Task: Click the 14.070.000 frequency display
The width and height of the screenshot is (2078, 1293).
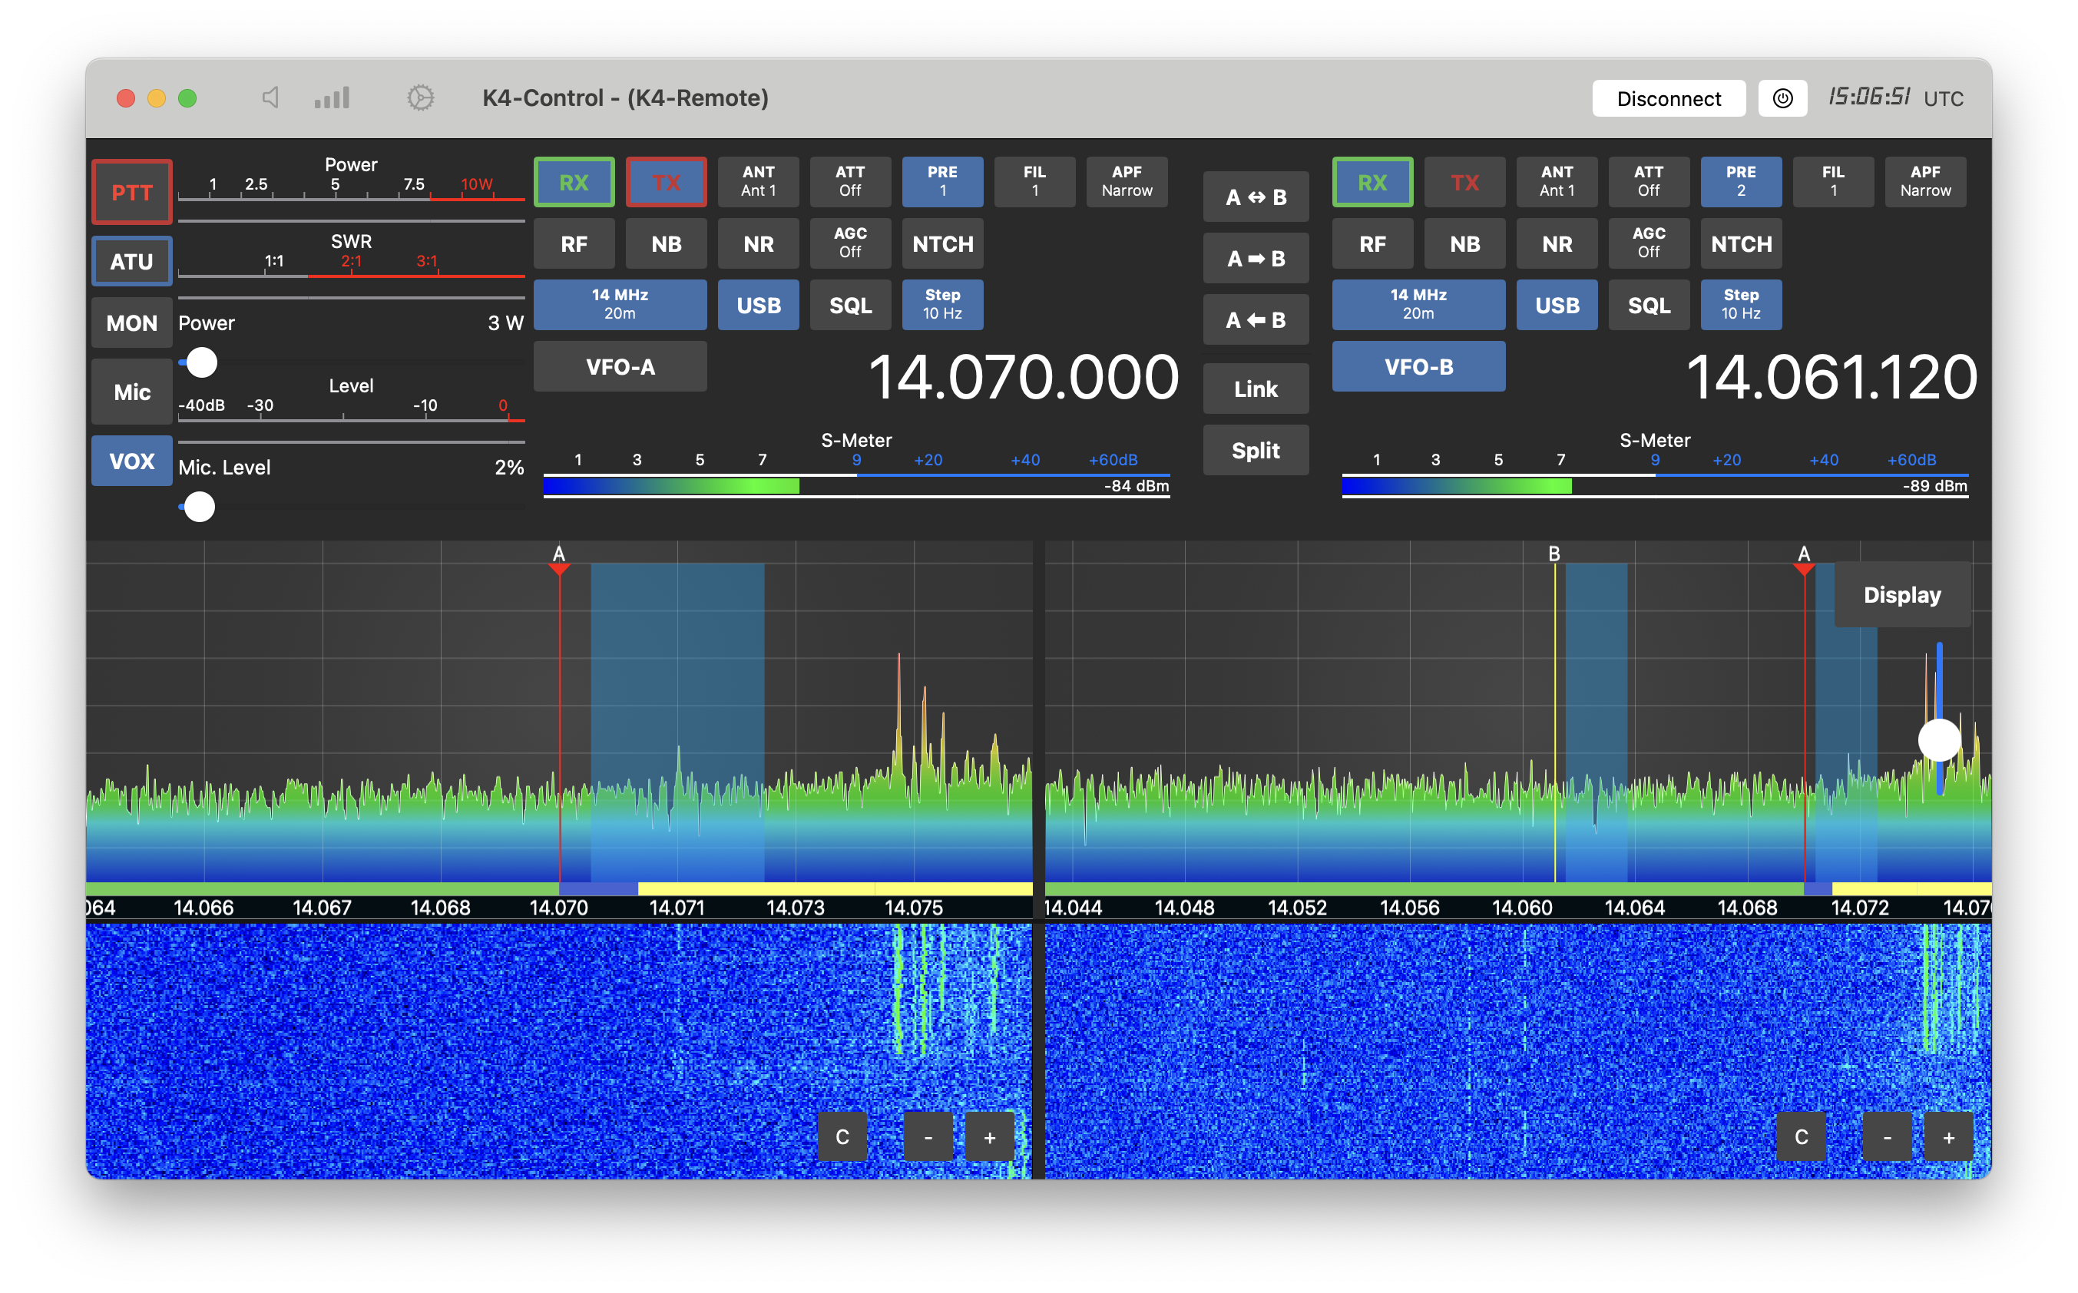Action: (x=1024, y=377)
